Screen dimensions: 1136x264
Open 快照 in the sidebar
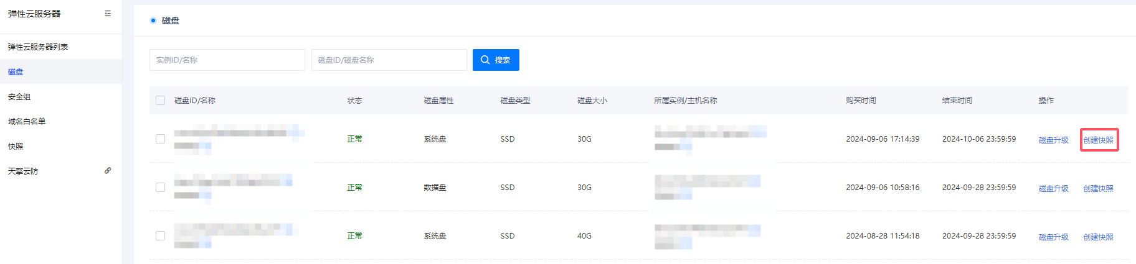tap(16, 147)
